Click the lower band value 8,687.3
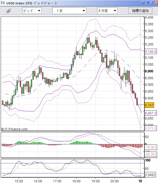Viewport: 158px width, 183px height. coord(150,113)
